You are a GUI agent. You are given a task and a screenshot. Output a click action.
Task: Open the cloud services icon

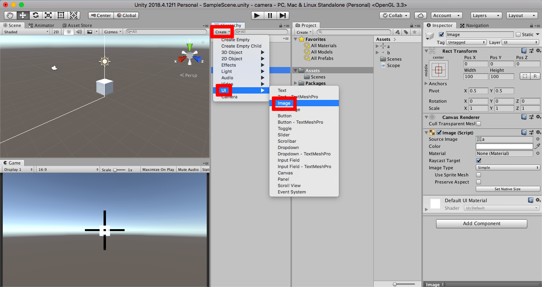(x=420, y=15)
